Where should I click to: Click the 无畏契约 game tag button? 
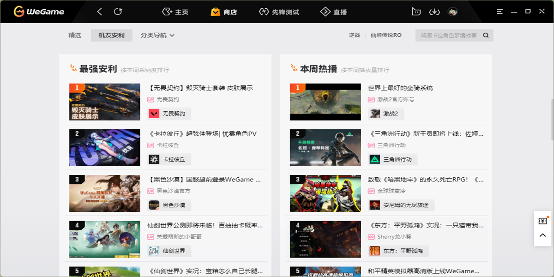coord(169,114)
